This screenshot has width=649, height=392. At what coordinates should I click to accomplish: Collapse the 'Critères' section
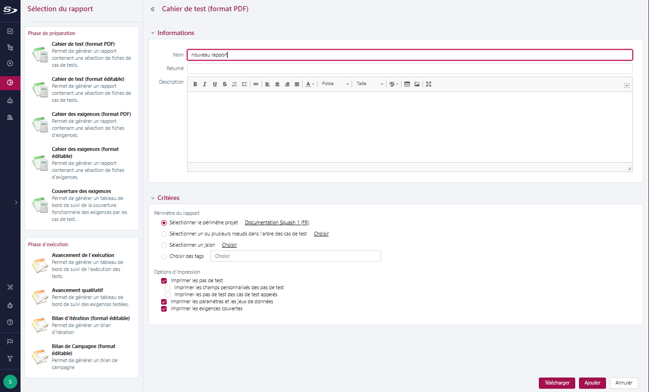153,198
